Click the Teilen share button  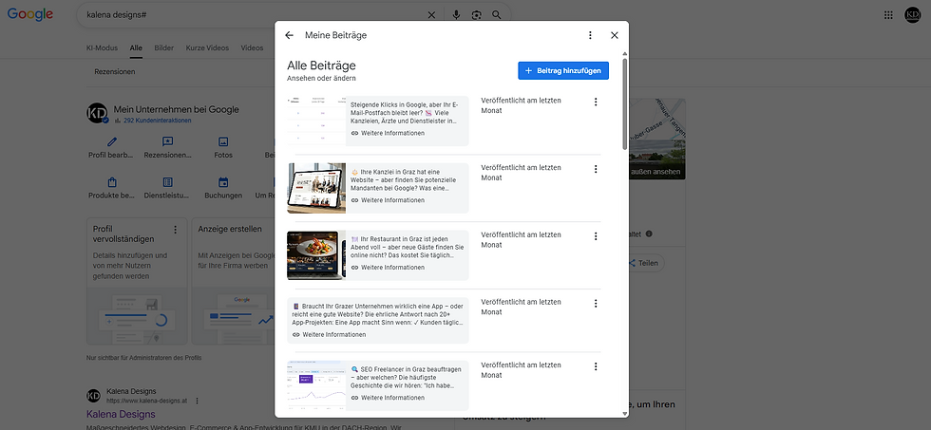click(x=643, y=263)
